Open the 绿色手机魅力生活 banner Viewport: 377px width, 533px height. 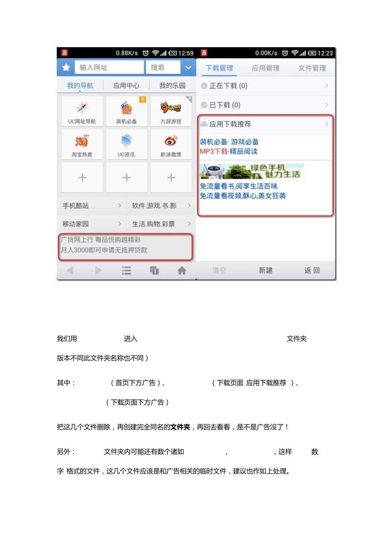[x=252, y=171]
